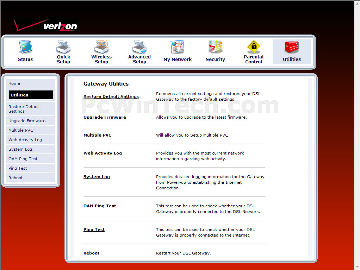Follow the Restore Default Settings link

point(111,96)
